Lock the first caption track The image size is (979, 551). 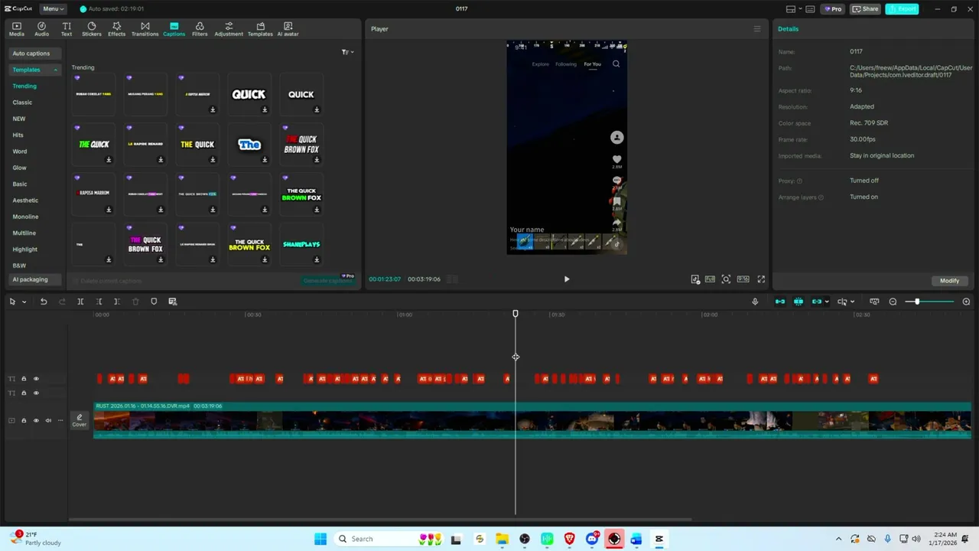pos(24,379)
